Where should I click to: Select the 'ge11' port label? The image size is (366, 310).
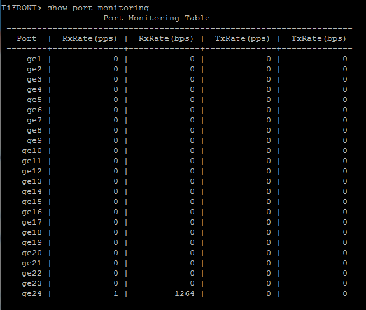click(x=32, y=161)
